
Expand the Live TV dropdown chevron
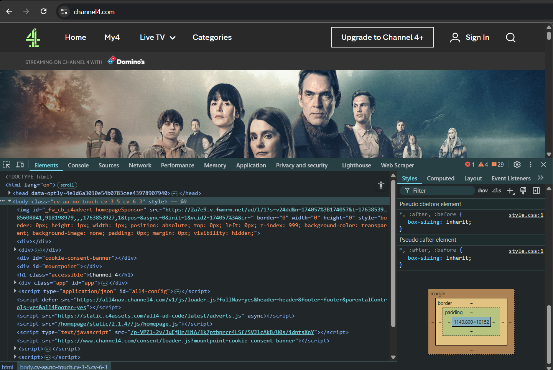(x=172, y=37)
